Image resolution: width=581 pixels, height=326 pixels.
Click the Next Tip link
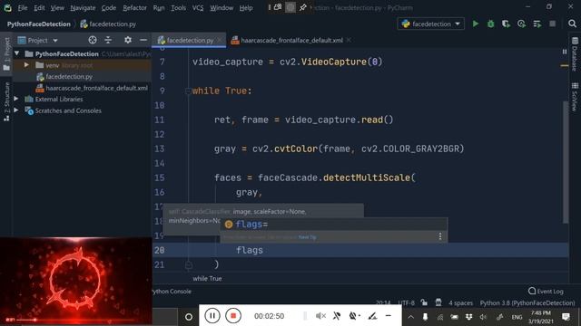[x=307, y=237]
